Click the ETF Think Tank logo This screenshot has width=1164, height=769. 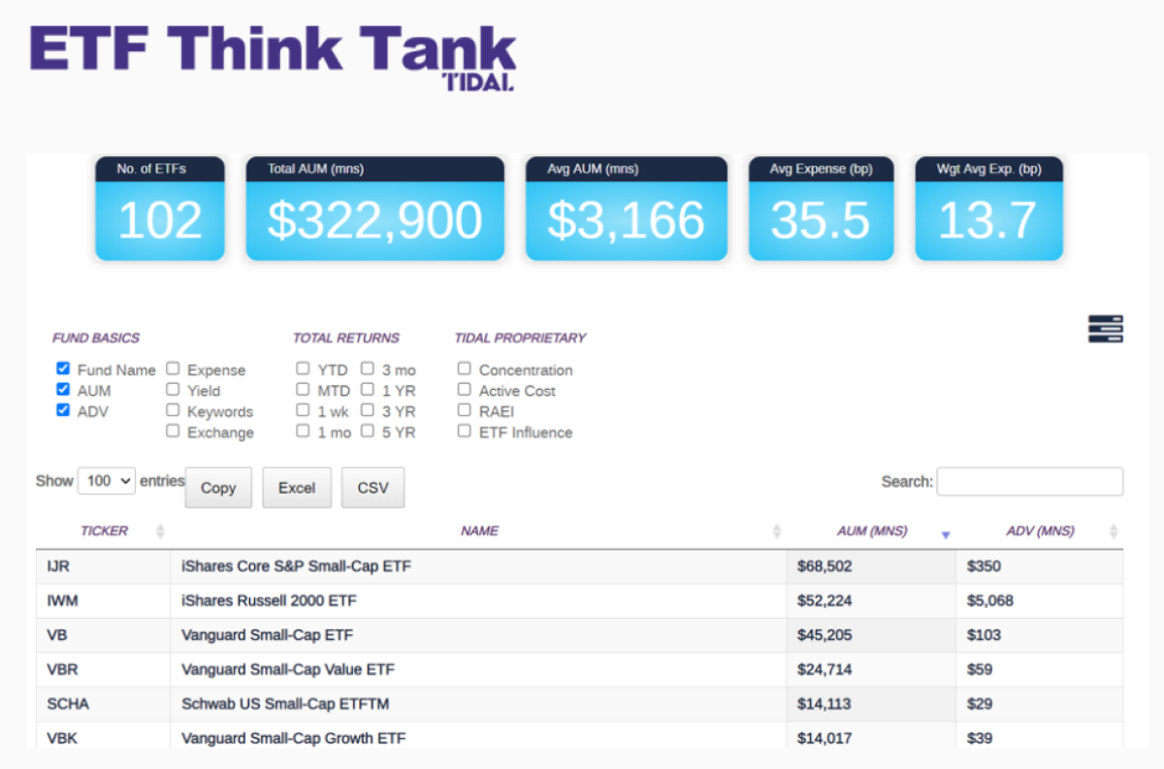[273, 53]
